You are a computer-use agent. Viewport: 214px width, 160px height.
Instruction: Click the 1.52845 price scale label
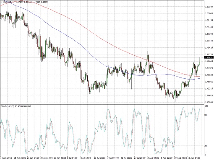pos(209,13)
